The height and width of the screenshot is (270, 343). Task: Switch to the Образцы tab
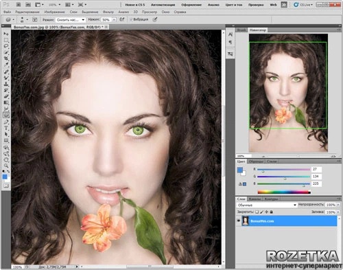256,161
